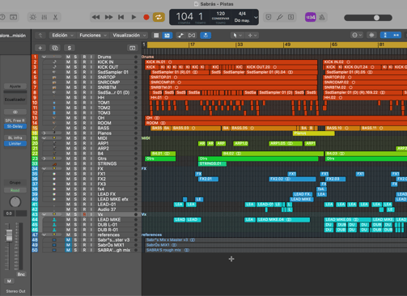The width and height of the screenshot is (407, 296).
Task: Open the Limiter plugin slot
Action: pyautogui.click(x=15, y=143)
